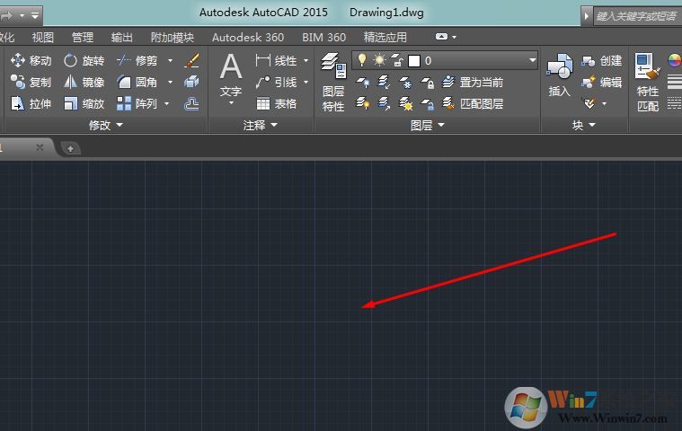Switch to the BIM 360 tab
The height and width of the screenshot is (431, 682).
[x=324, y=38]
